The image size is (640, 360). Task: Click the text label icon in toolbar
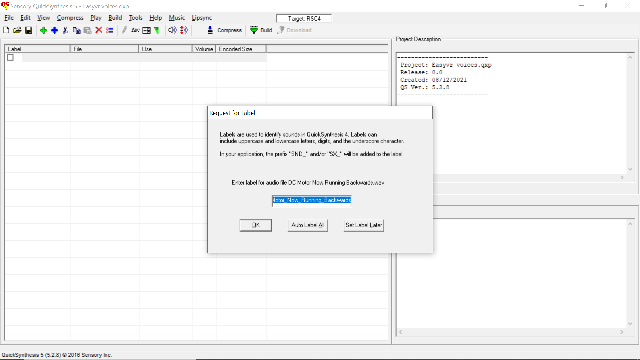coord(135,30)
